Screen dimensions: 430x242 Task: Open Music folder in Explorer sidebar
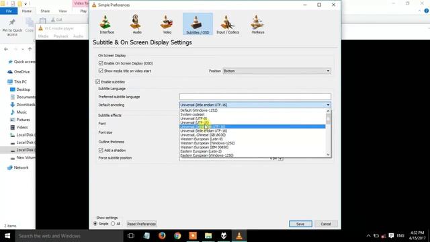(x=19, y=112)
